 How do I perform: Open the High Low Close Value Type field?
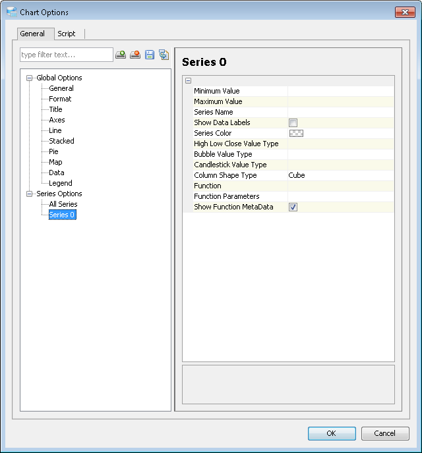[x=341, y=144]
